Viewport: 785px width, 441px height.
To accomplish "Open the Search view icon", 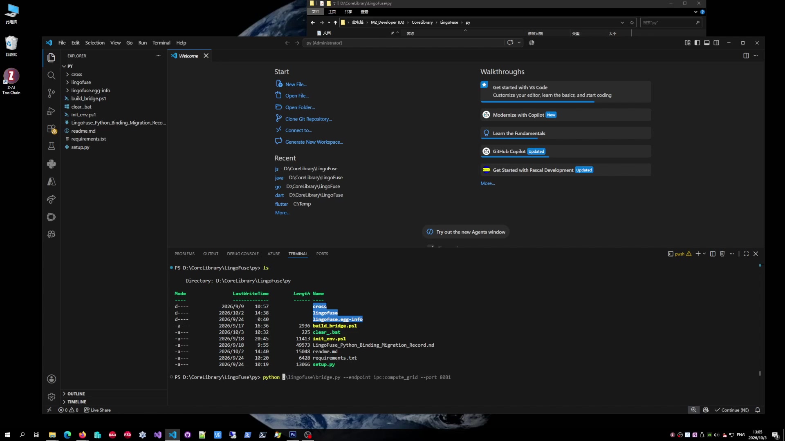I will [51, 76].
